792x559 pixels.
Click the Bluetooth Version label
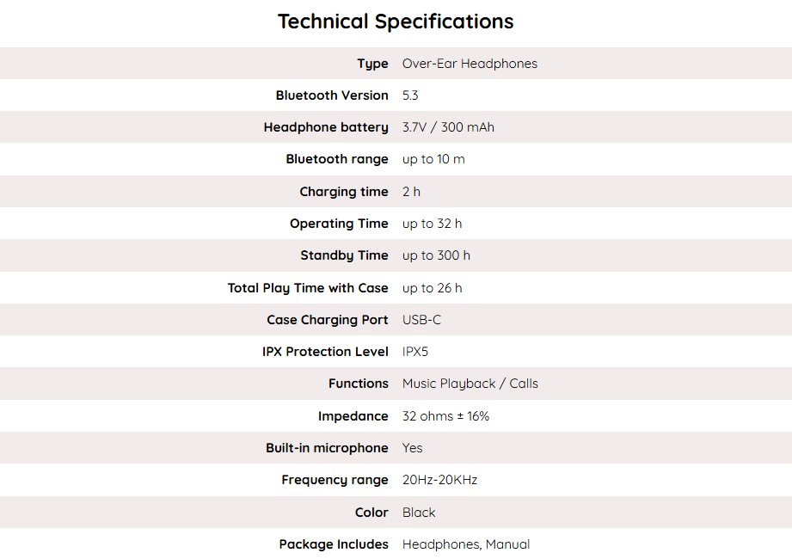tap(332, 95)
